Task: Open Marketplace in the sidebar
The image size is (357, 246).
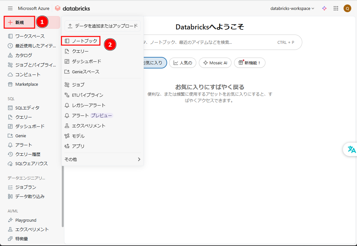Action: [x=27, y=84]
